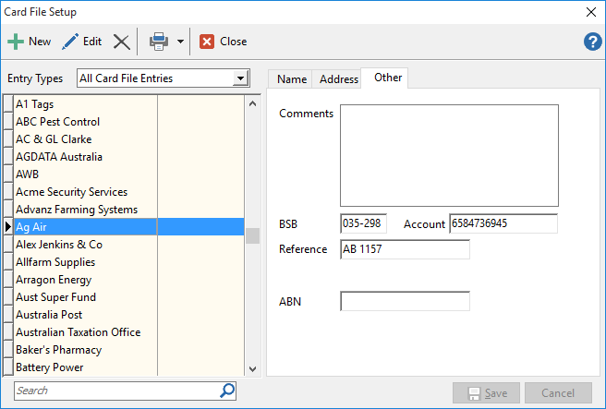Viewport: 606px width, 409px height.
Task: Open help with the question mark icon
Action: click(x=592, y=42)
